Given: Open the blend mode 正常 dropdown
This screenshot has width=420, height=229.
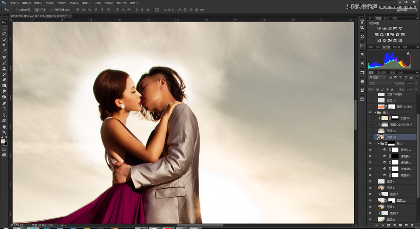Looking at the screenshot, I should coord(380,83).
